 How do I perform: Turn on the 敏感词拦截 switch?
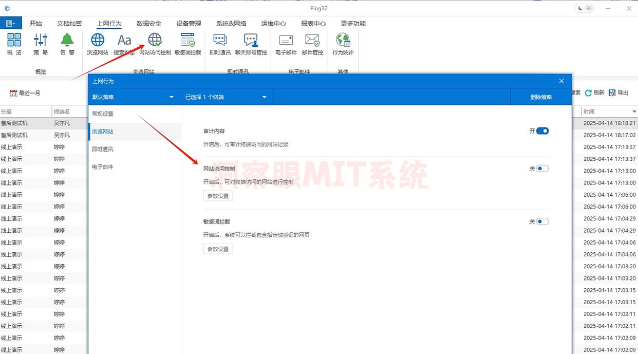pos(542,221)
